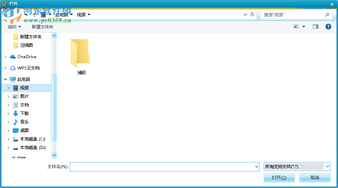The height and width of the screenshot is (188, 338).
Task: Click the 文档 documents icon in tree
Action: [16, 105]
